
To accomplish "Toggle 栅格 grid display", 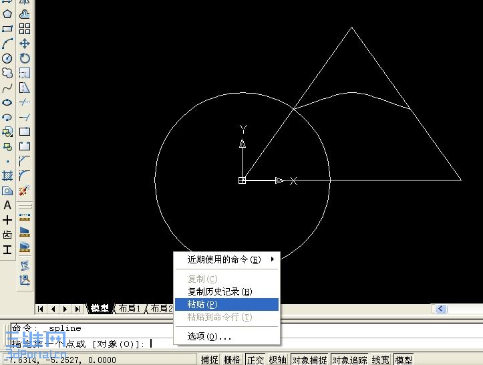I will 232,360.
